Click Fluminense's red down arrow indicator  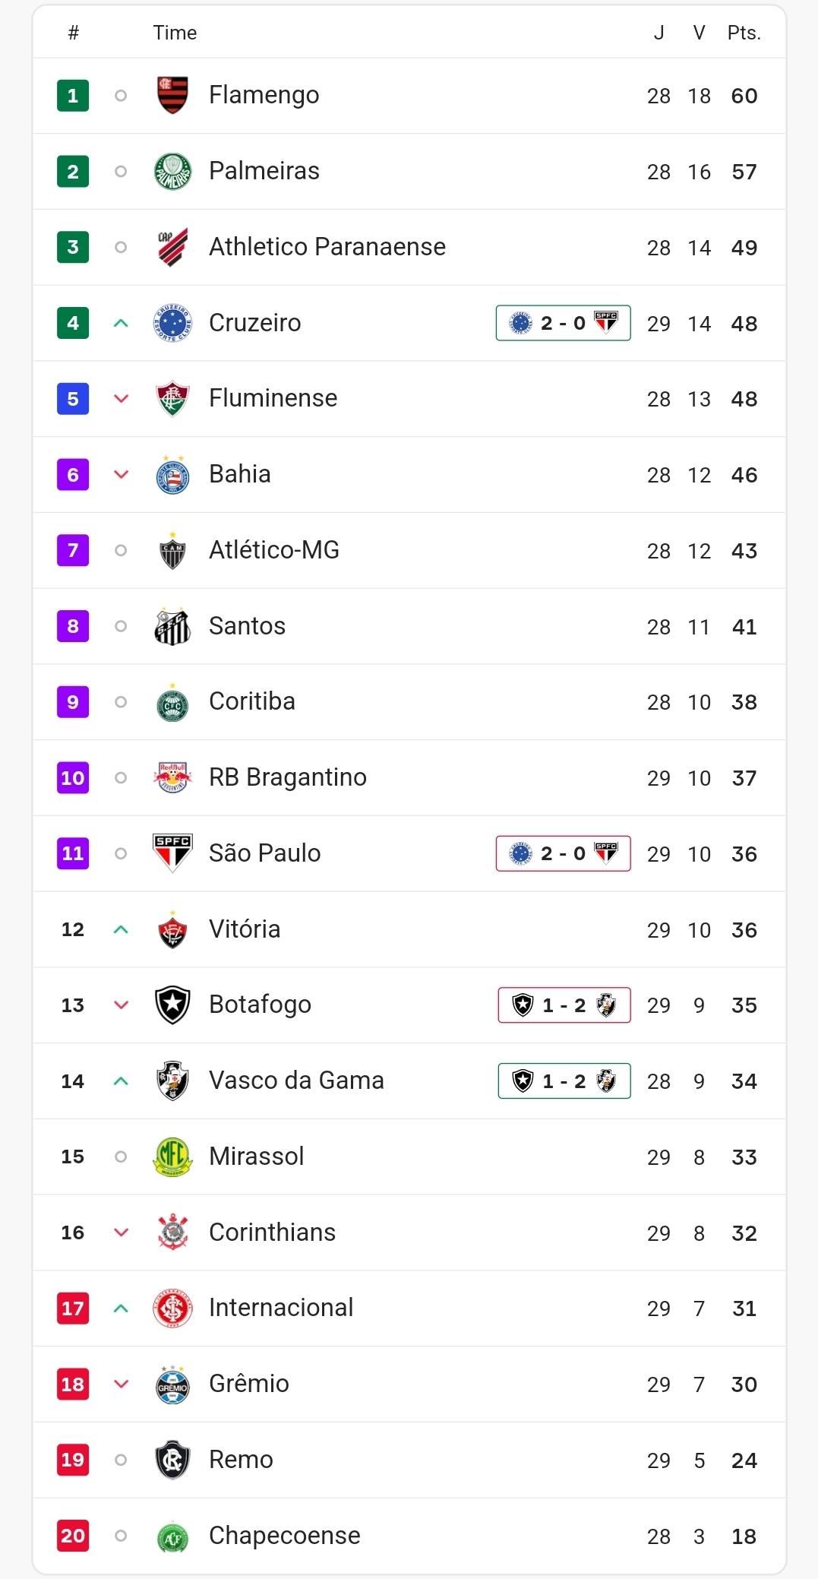(121, 398)
